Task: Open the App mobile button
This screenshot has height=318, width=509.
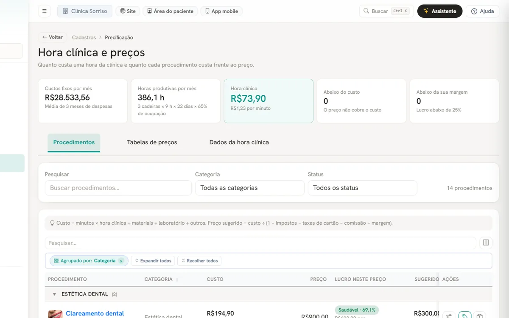Action: 221,11
